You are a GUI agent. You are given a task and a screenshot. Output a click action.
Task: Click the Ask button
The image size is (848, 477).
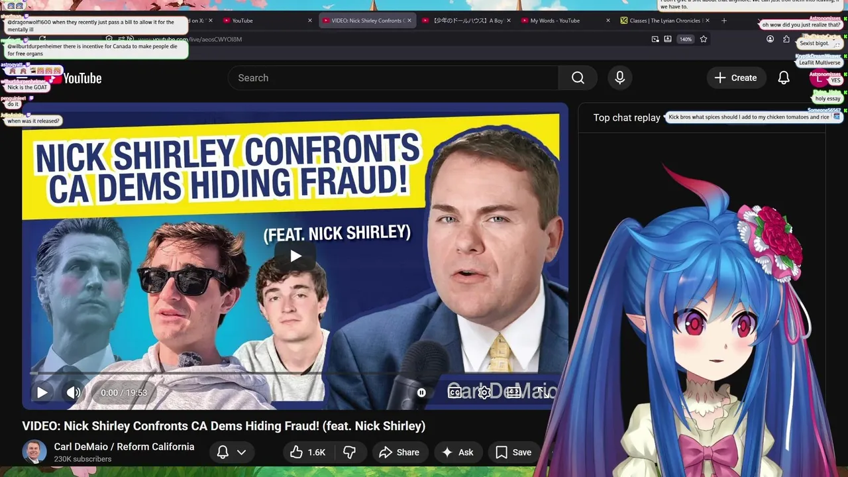458,452
